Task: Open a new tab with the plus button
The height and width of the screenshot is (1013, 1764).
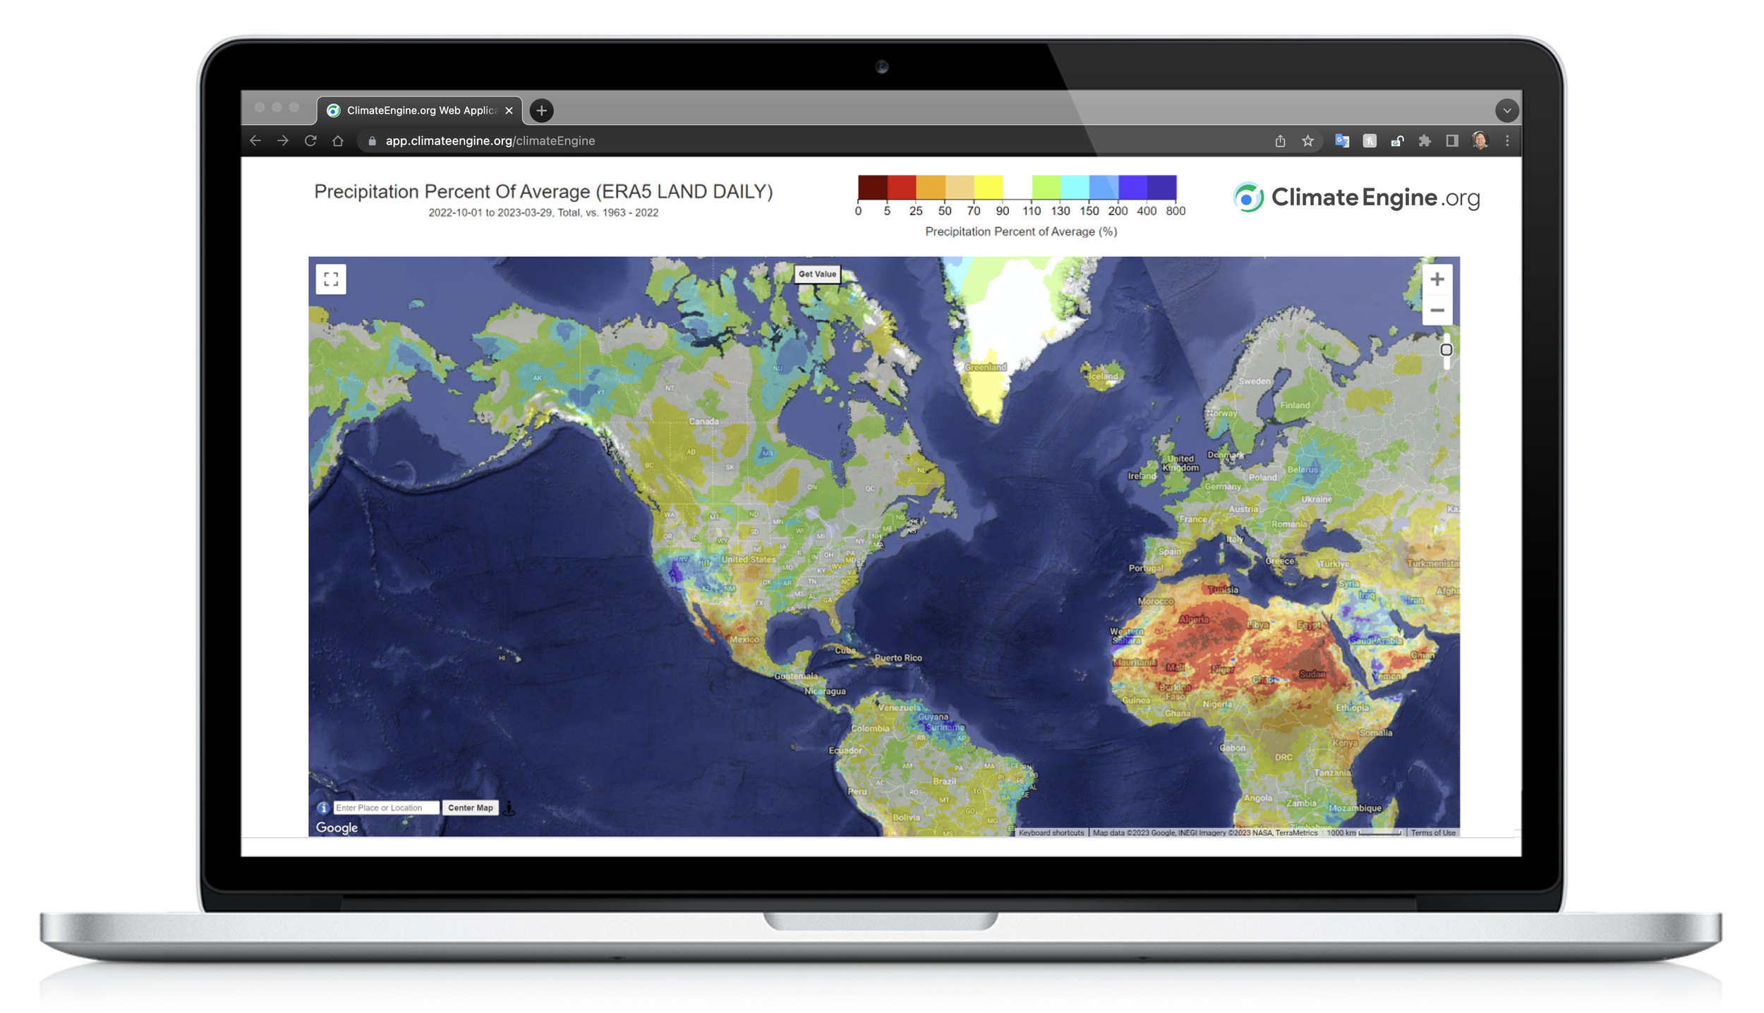Action: point(540,111)
